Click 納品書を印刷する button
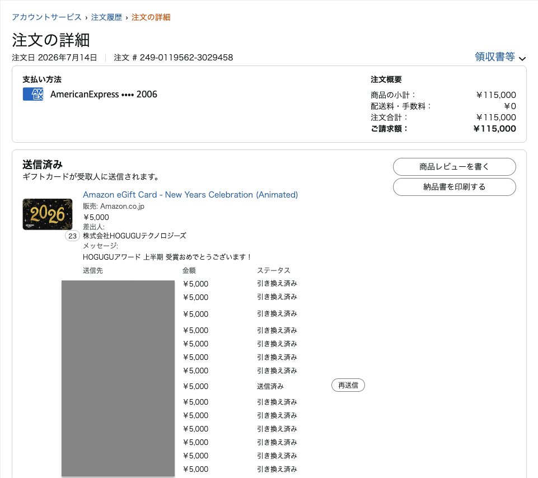The height and width of the screenshot is (478, 538). point(454,187)
